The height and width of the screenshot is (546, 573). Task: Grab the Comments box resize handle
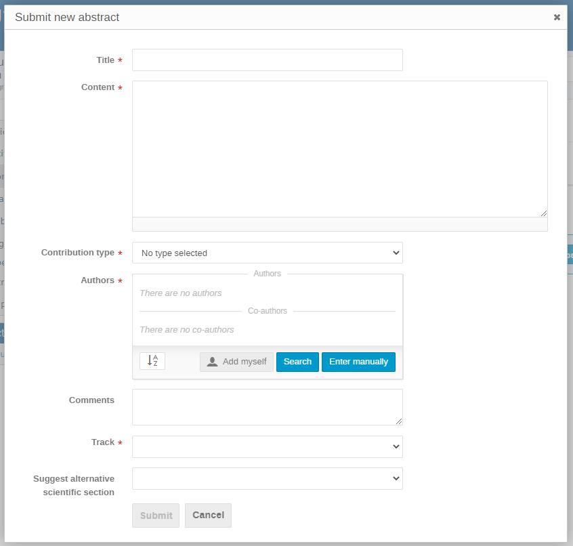[399, 421]
